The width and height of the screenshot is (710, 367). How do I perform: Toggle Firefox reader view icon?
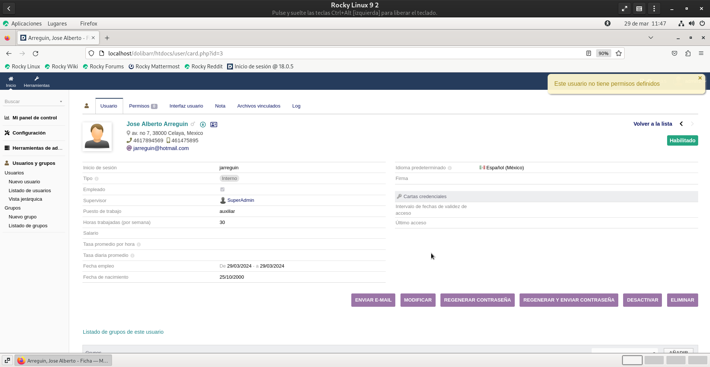(589, 54)
